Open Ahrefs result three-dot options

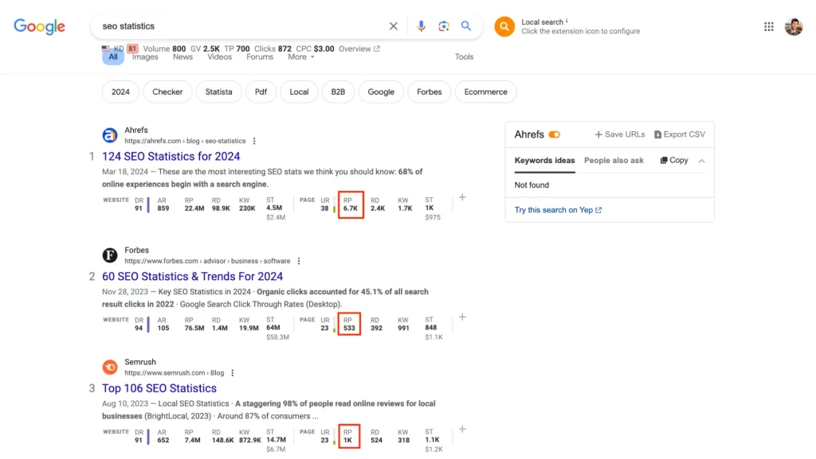(254, 141)
